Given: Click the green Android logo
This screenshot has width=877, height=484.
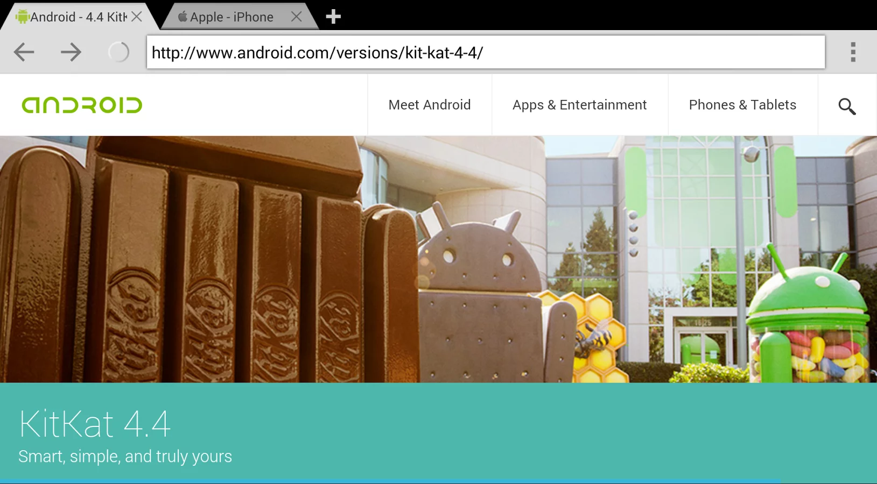Looking at the screenshot, I should coord(82,105).
